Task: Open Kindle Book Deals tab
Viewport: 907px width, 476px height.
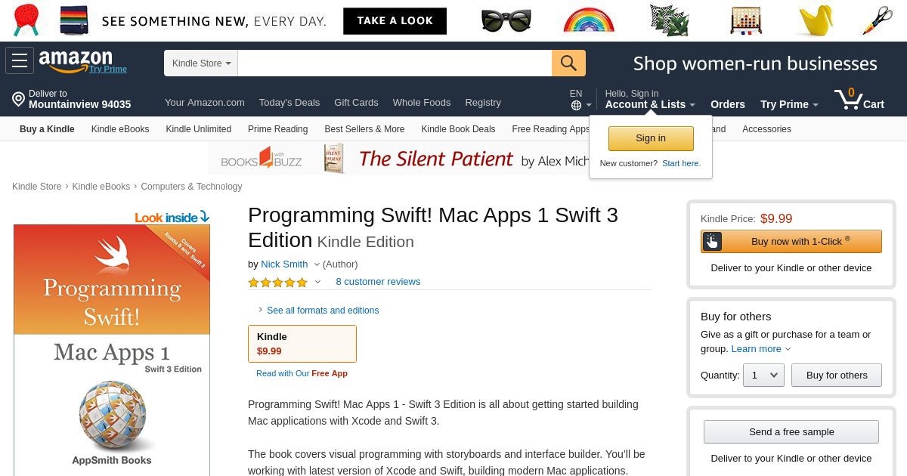Action: 458,129
